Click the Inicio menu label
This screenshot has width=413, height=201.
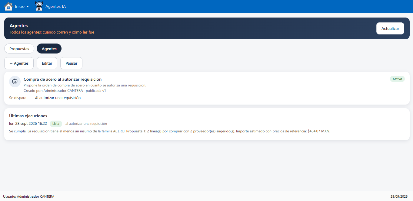coord(20,6)
